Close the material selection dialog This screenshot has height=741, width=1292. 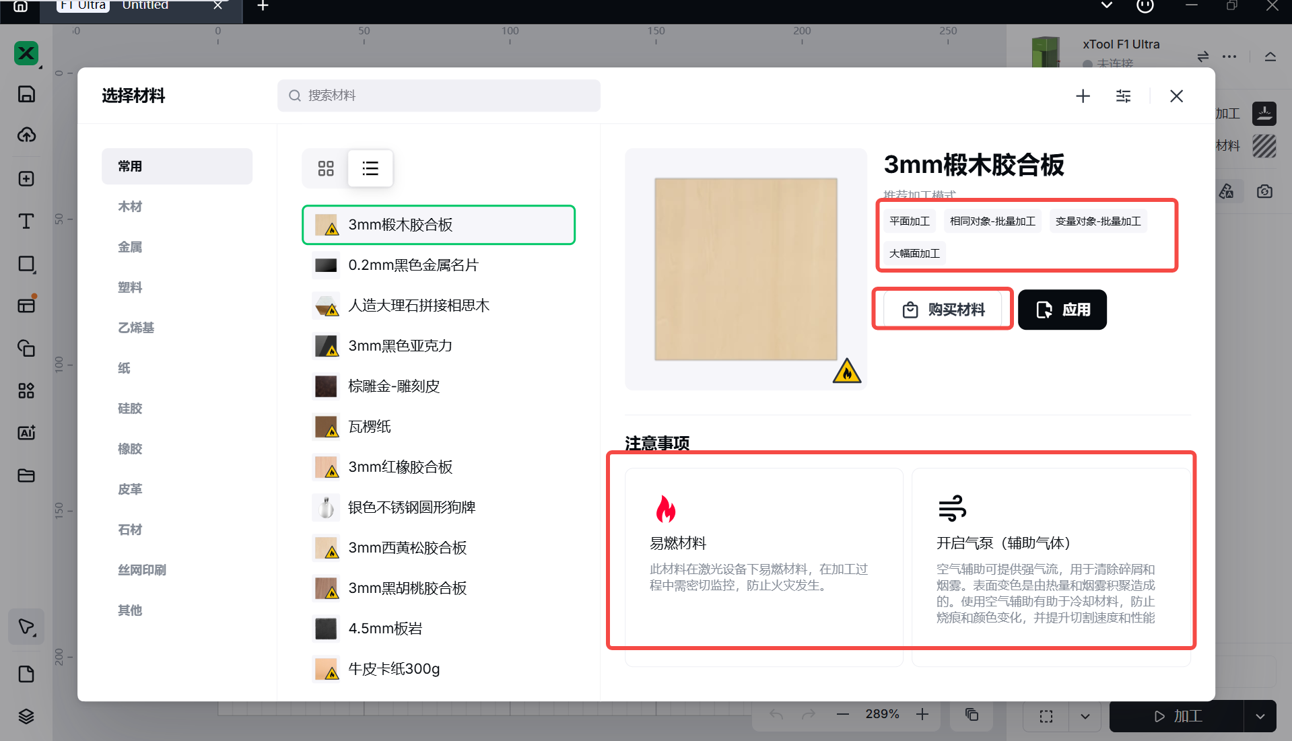tap(1176, 96)
